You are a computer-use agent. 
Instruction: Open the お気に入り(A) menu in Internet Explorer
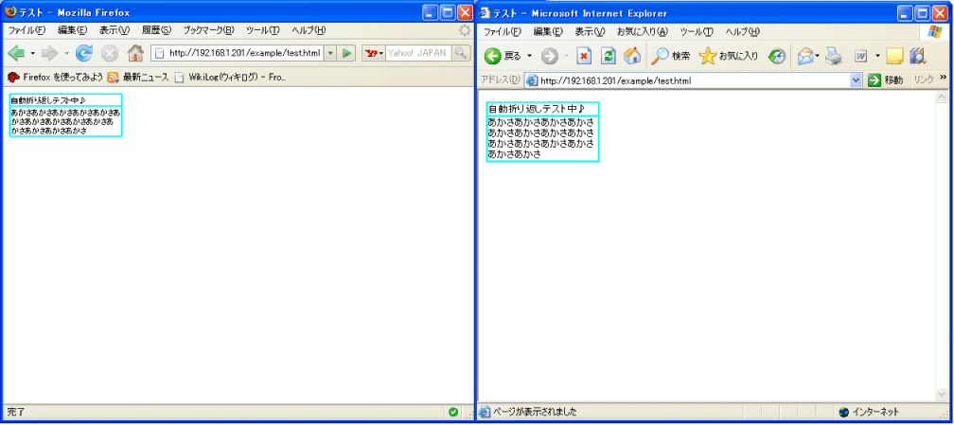click(x=642, y=31)
